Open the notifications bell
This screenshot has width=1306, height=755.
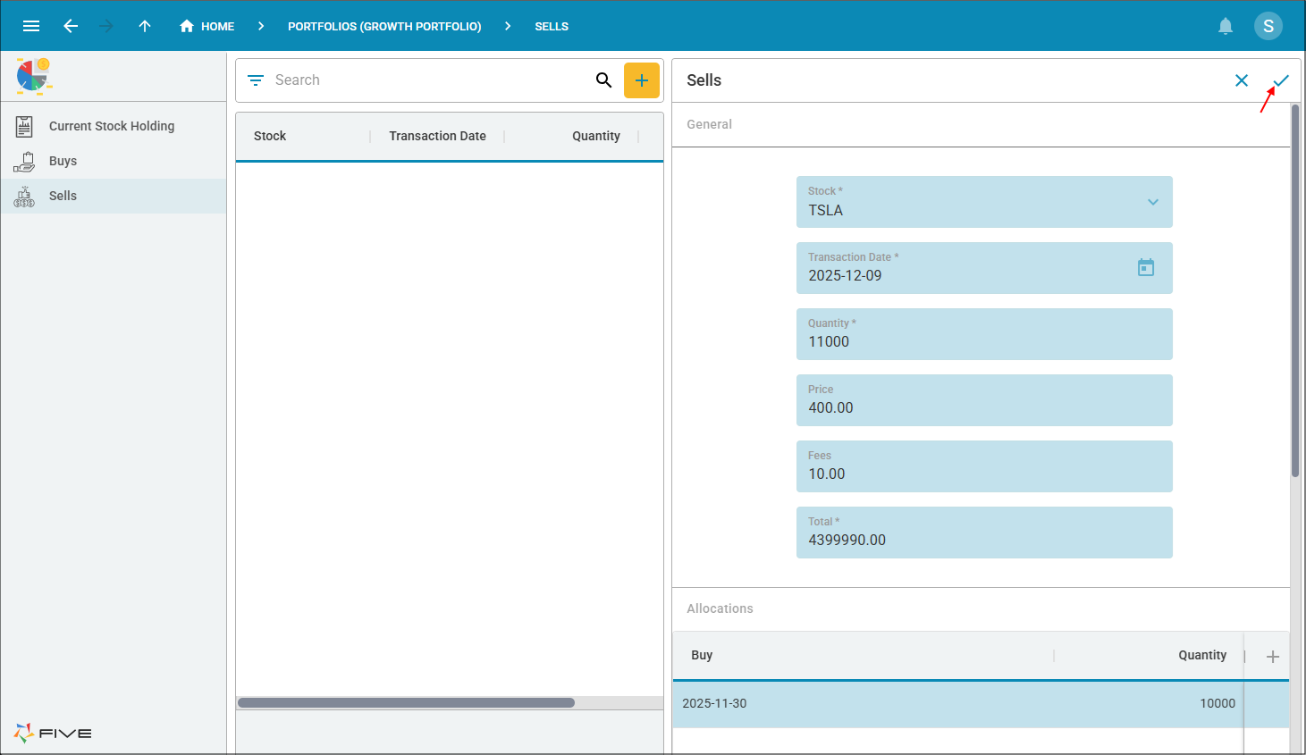[1226, 26]
